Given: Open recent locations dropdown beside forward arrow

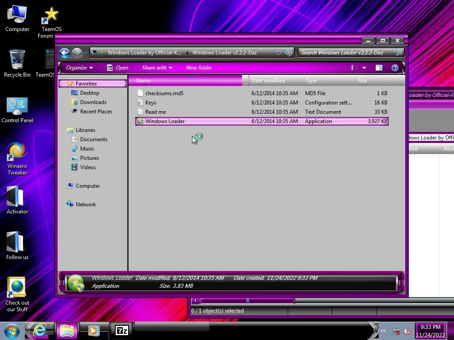Looking at the screenshot, I should pos(86,53).
